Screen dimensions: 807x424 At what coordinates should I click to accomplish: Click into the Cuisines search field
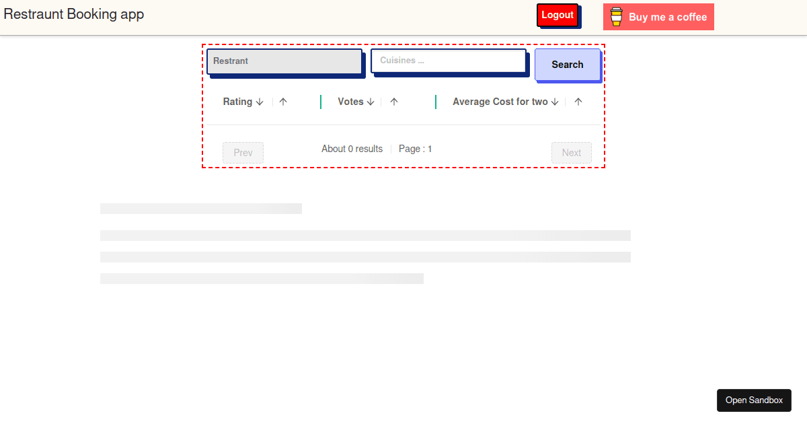click(449, 61)
